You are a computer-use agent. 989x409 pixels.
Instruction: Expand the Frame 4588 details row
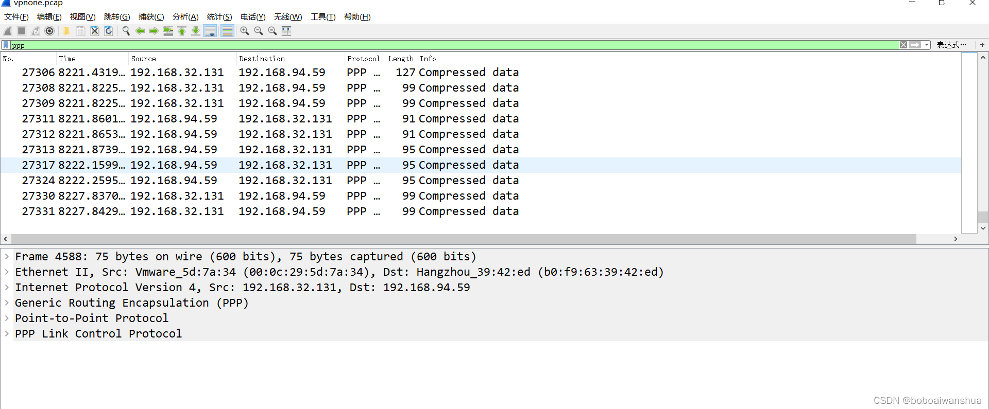[7, 256]
